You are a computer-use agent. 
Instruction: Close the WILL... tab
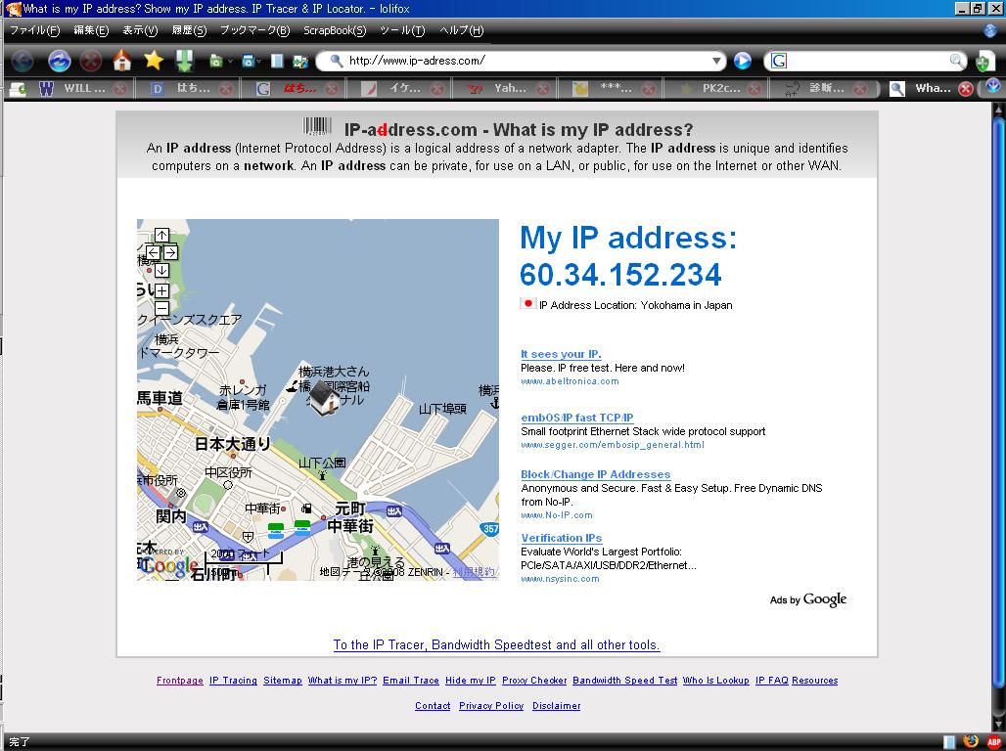(119, 88)
